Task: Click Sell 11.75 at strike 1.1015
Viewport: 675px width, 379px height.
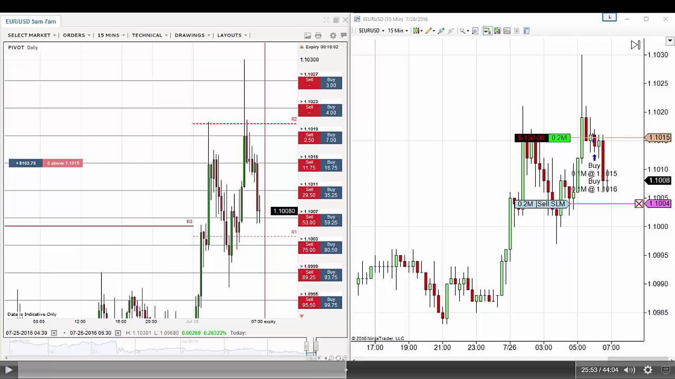Action: (x=309, y=165)
